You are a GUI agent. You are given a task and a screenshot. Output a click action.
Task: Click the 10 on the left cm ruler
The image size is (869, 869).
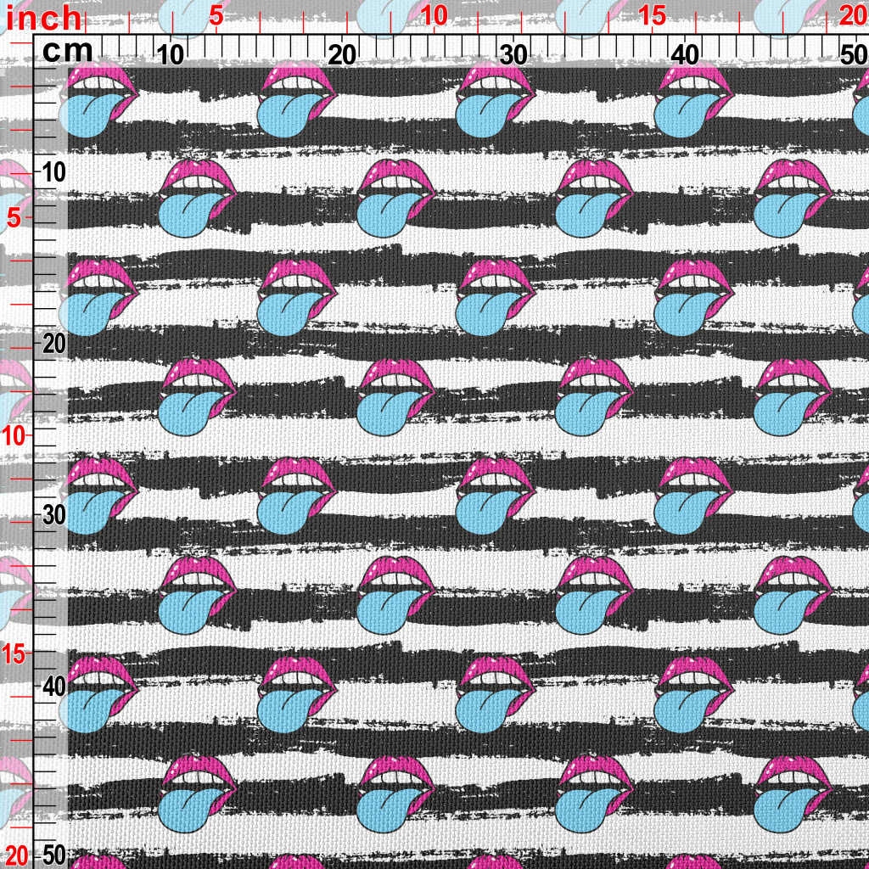(54, 172)
